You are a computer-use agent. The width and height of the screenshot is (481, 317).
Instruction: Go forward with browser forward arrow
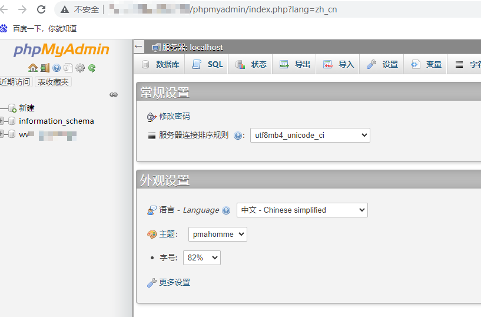22,9
